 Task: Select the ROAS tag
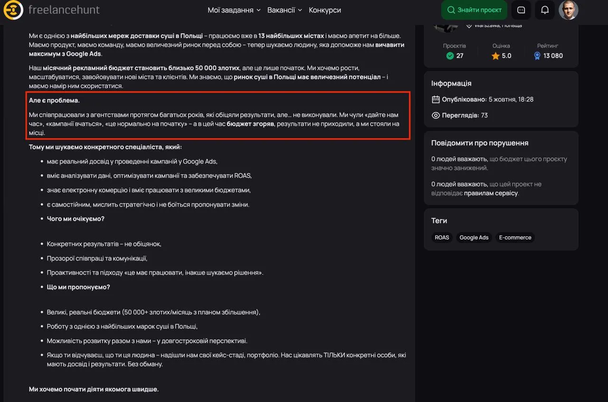[x=442, y=237]
